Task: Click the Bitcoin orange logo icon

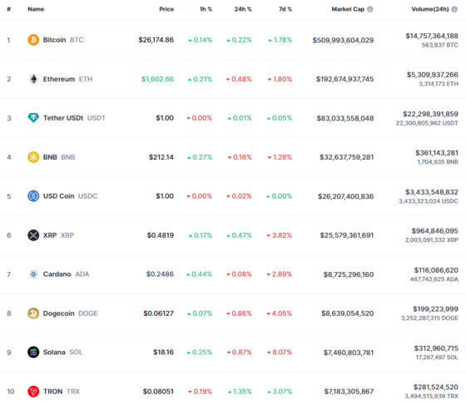Action: coord(33,40)
